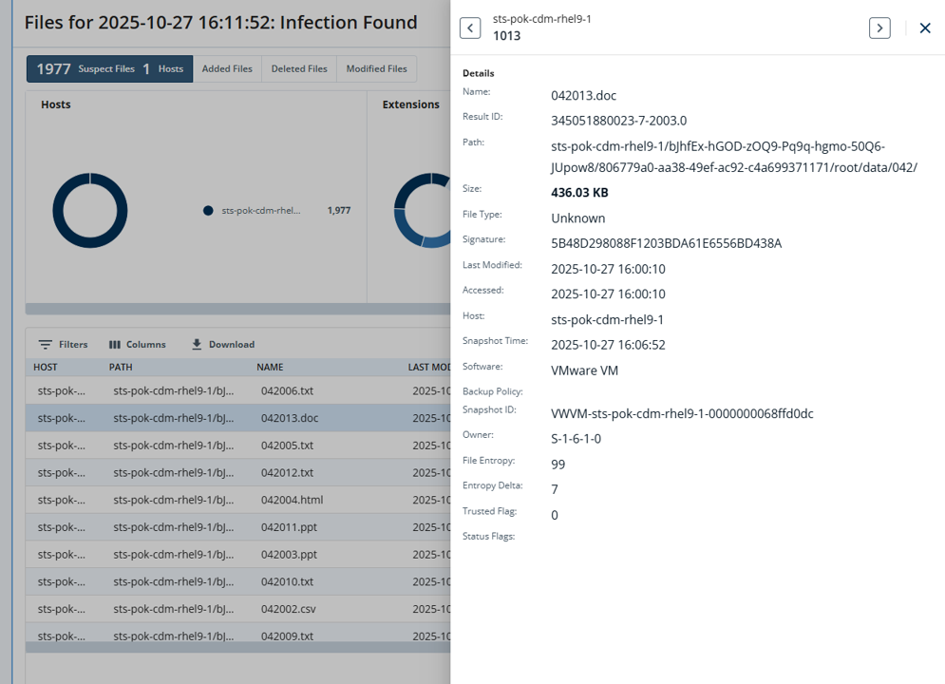Click the Download arrow icon
The image size is (945, 684).
click(197, 344)
